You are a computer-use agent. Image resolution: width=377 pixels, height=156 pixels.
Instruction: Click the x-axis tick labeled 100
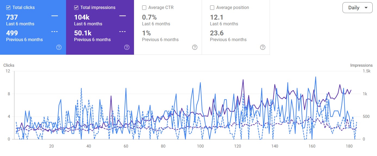click(200, 146)
